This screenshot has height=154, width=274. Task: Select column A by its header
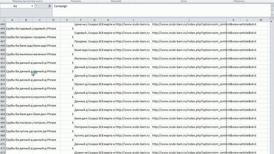tap(12, 20)
